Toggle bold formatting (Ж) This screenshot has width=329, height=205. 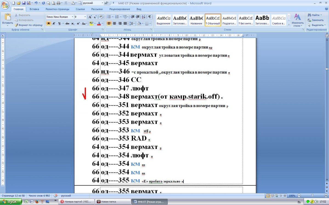point(49,24)
